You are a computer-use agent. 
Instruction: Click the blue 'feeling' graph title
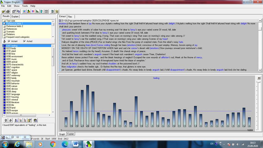(156, 78)
